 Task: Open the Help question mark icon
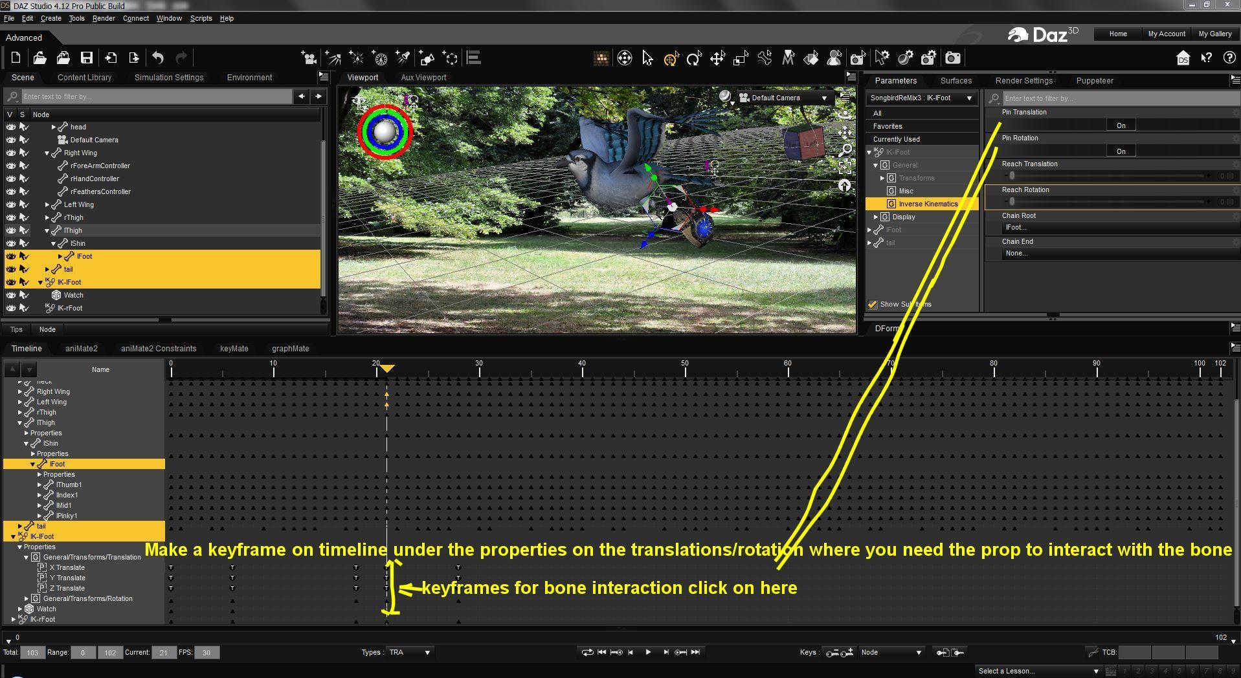point(1229,58)
